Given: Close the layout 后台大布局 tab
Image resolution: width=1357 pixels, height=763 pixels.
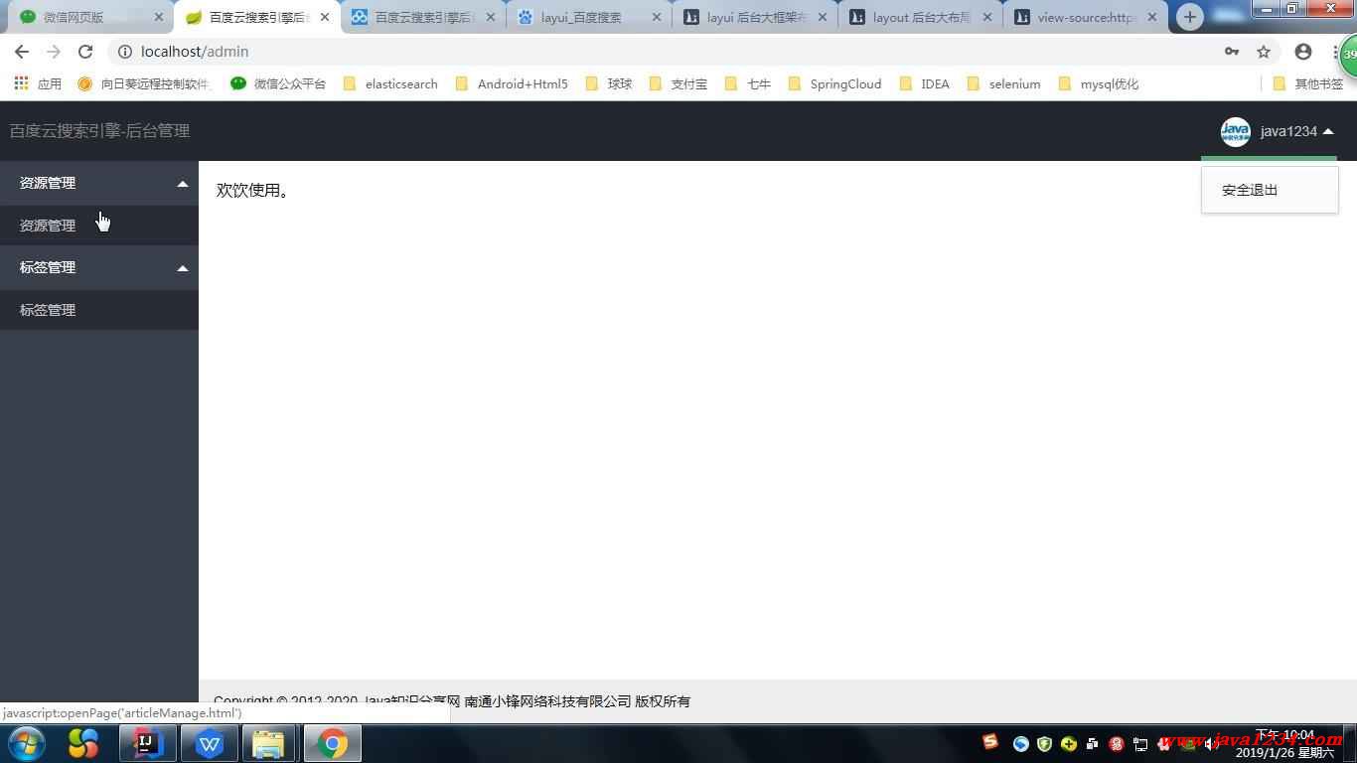Looking at the screenshot, I should [987, 17].
